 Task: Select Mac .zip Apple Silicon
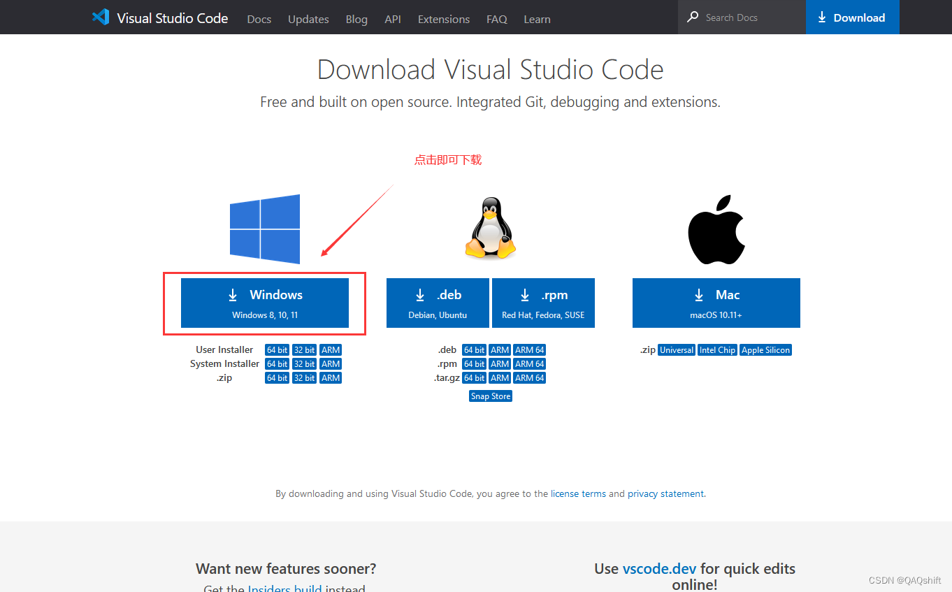(765, 350)
